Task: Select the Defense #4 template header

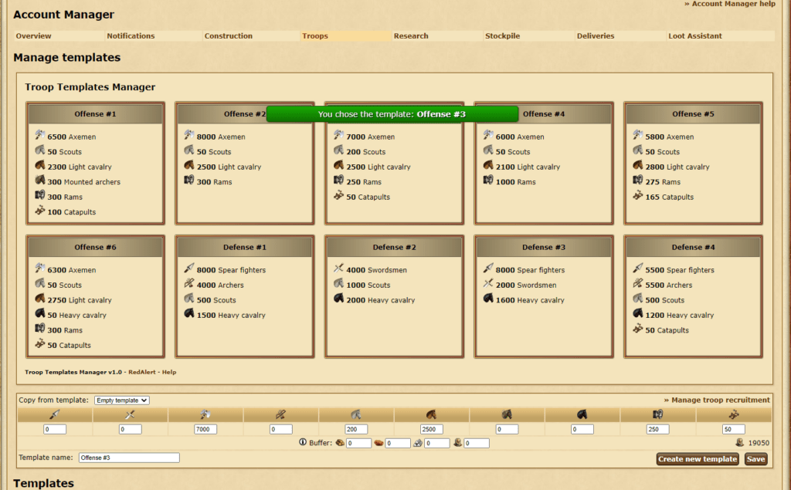Action: pos(693,247)
